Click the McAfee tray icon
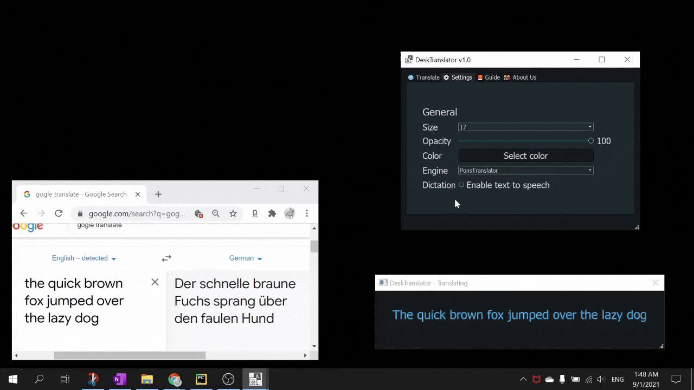This screenshot has width=694, height=390. click(536, 379)
